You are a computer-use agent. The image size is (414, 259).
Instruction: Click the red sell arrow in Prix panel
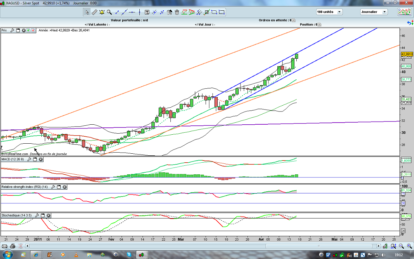33,30
